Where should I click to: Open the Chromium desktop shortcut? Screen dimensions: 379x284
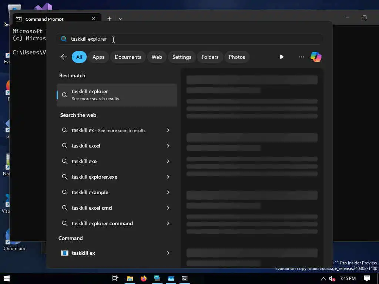tap(14, 239)
